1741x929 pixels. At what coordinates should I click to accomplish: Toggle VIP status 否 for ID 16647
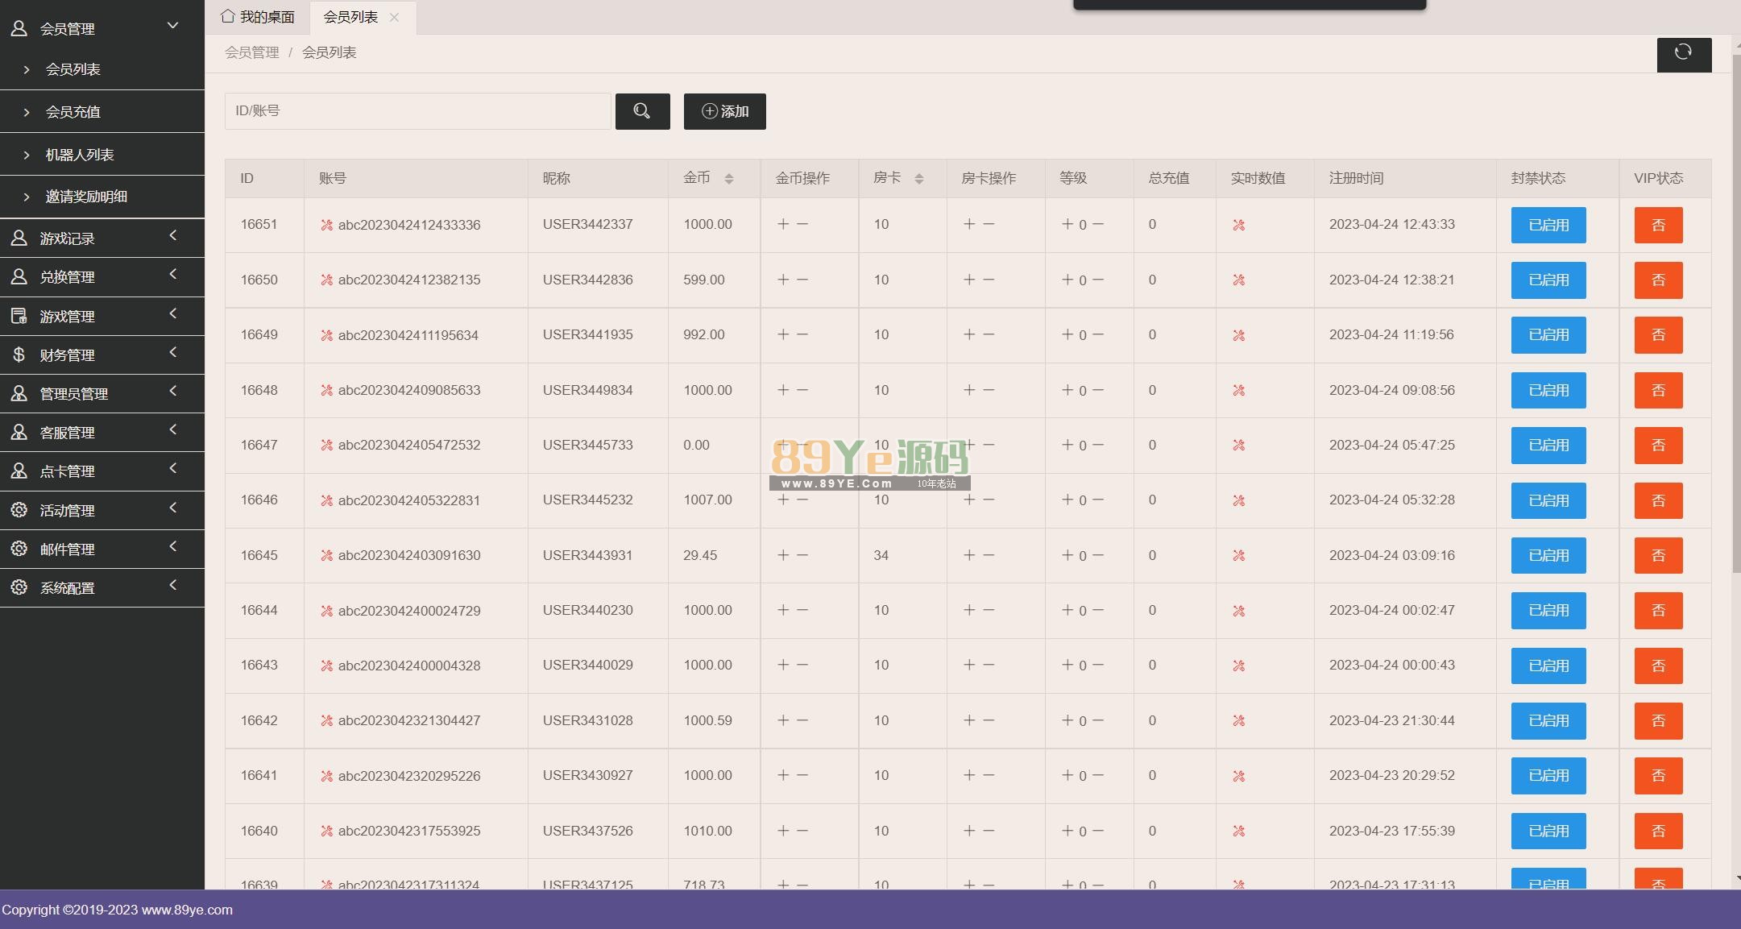pyautogui.click(x=1657, y=446)
